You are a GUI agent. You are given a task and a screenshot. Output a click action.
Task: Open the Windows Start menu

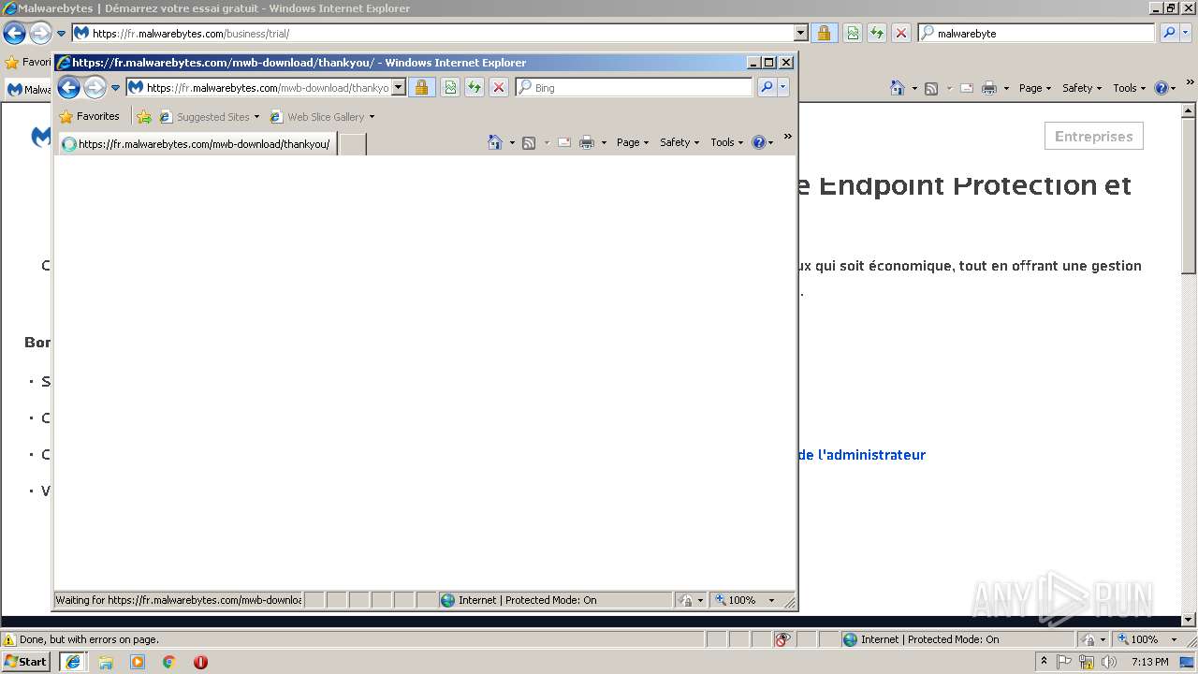tap(26, 662)
